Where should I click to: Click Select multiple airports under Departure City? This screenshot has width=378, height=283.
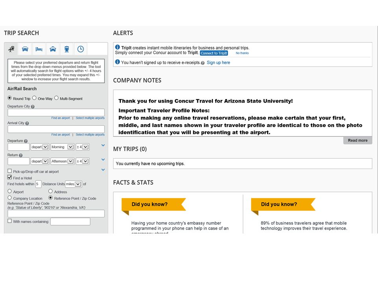pos(90,118)
